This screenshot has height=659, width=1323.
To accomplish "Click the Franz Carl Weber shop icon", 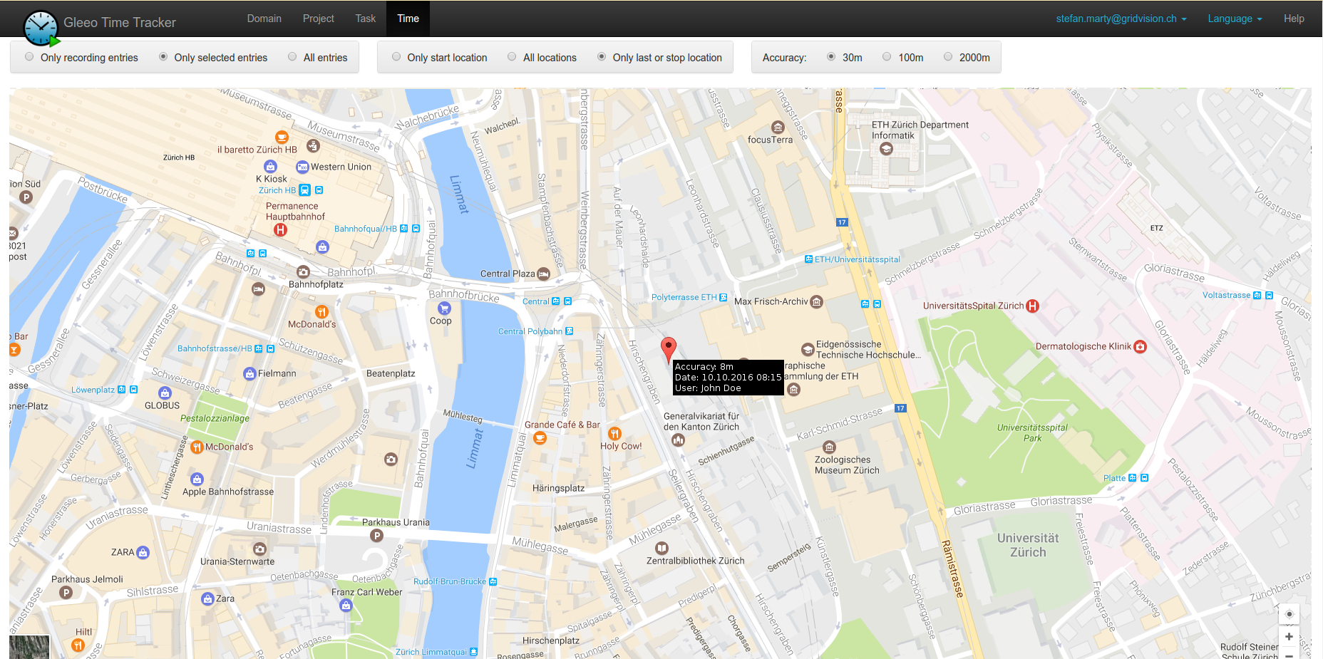I will click(x=346, y=605).
